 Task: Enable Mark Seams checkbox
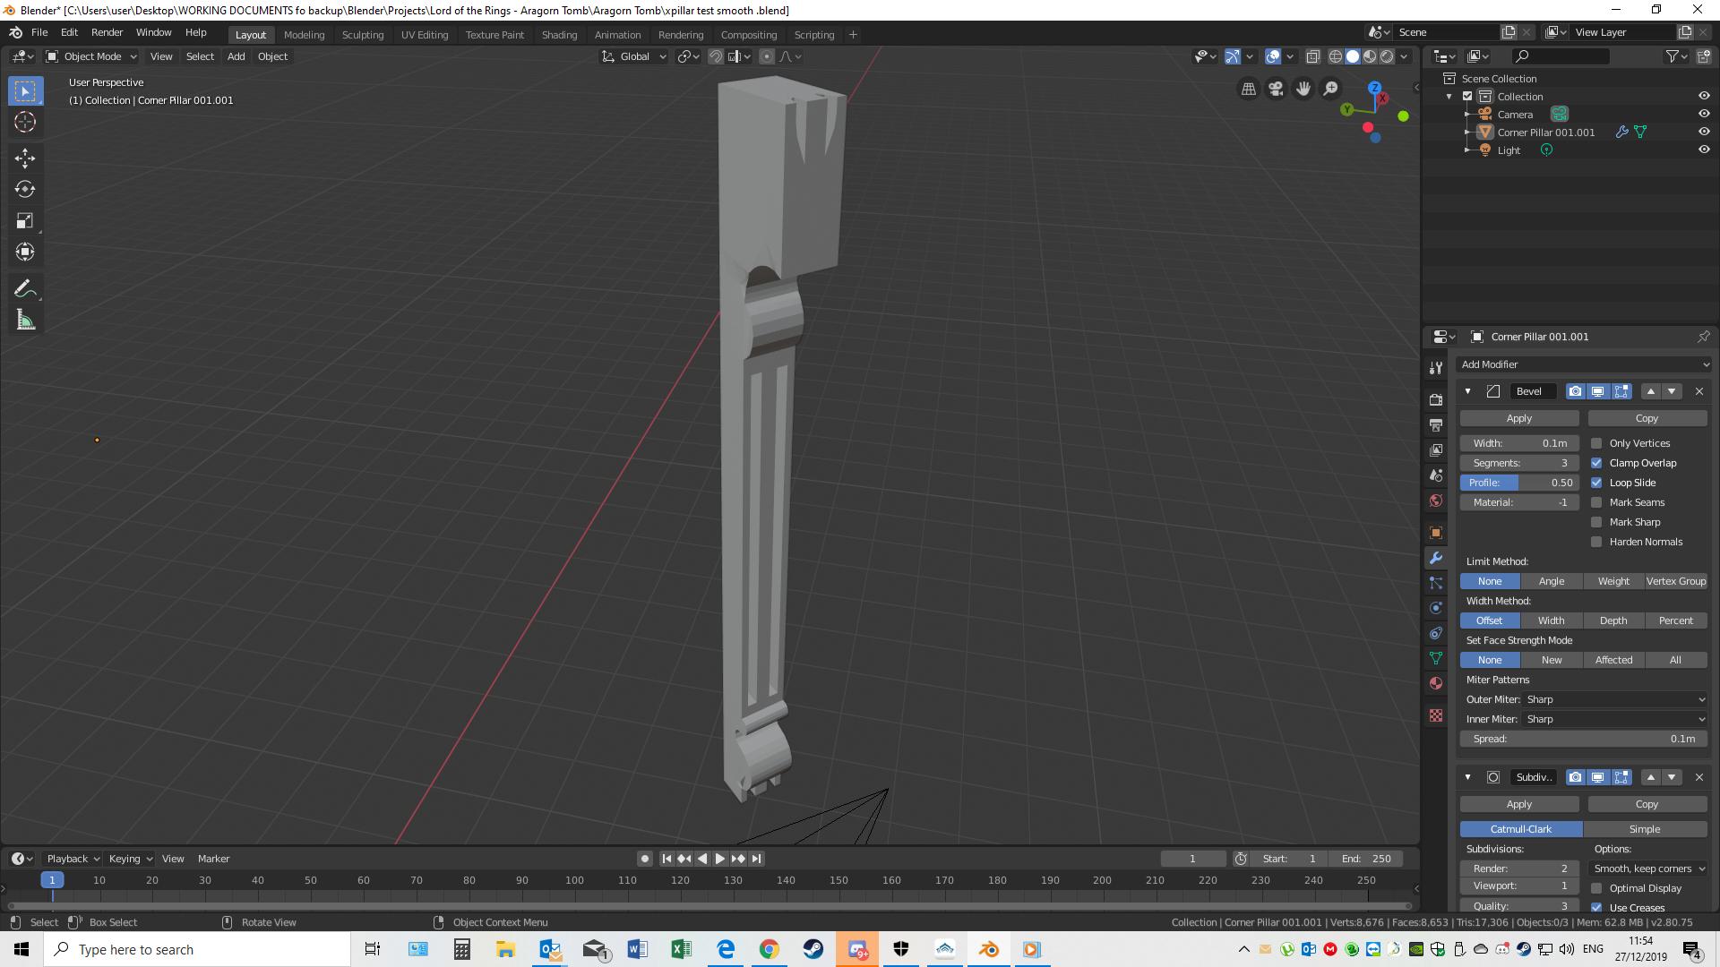(1596, 502)
